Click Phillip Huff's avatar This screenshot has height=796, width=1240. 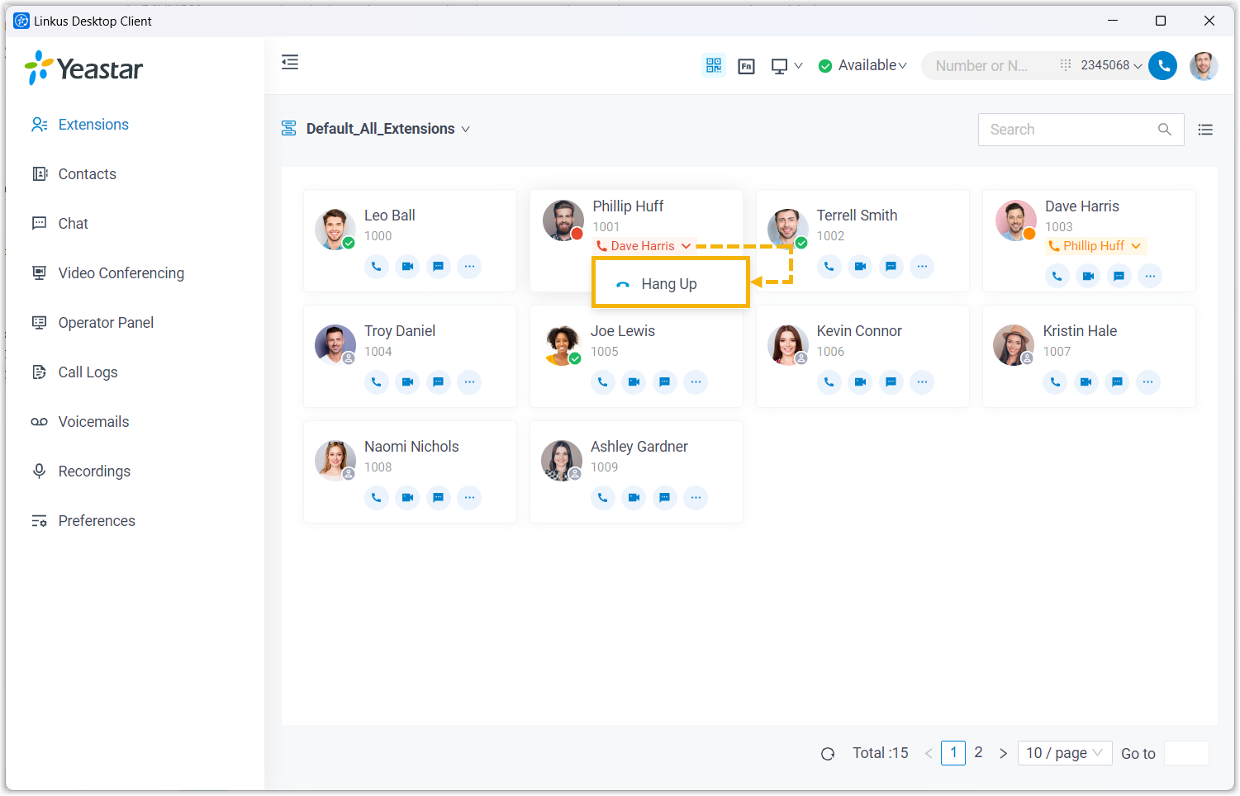click(563, 220)
